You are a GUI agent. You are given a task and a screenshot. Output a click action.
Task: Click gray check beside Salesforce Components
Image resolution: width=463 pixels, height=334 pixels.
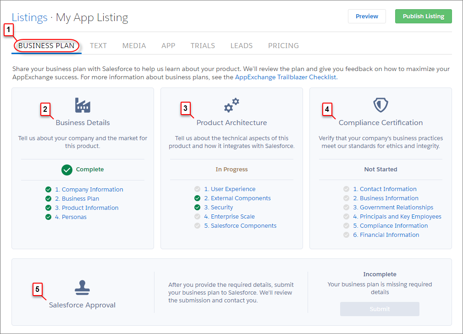[197, 225]
